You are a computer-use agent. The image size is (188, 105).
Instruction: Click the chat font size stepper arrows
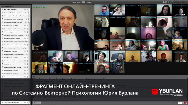pos(183,103)
